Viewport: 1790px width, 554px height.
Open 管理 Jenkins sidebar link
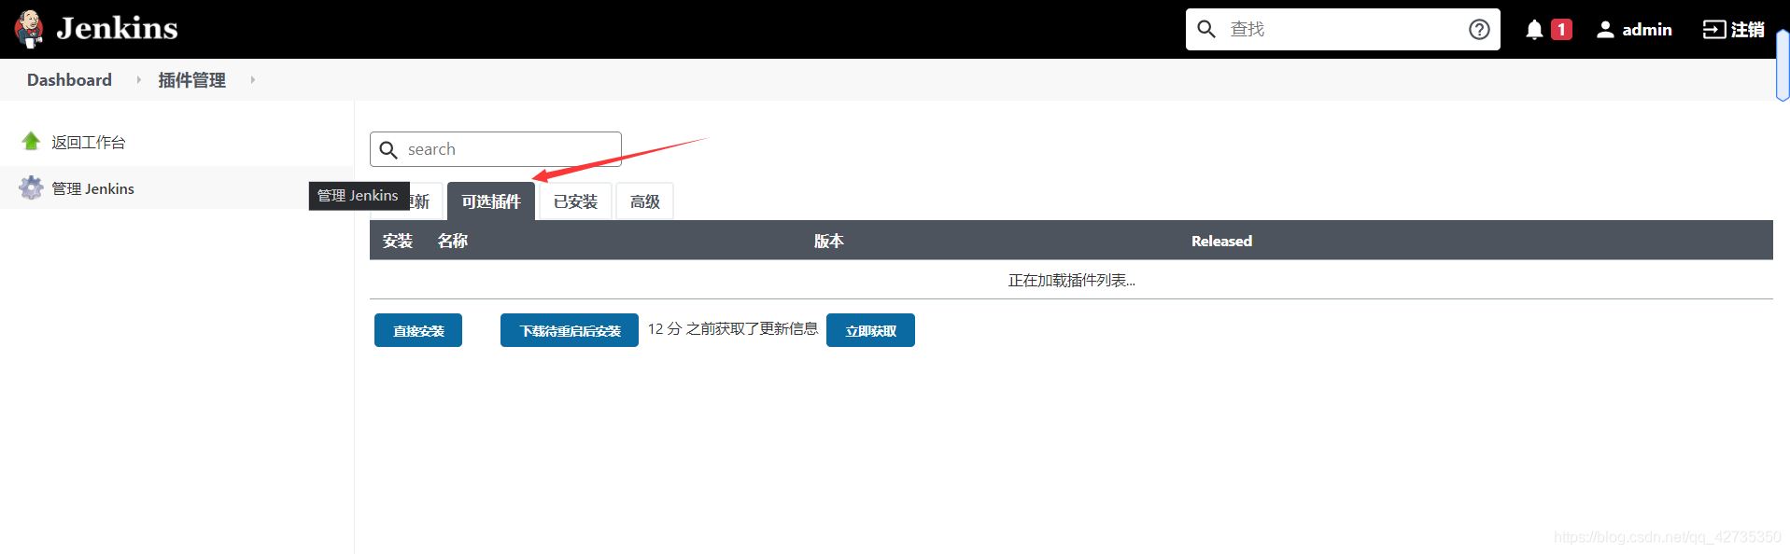(93, 188)
